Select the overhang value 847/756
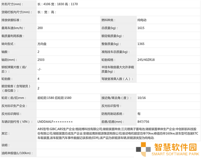201x158 pixels. tap(143, 122)
